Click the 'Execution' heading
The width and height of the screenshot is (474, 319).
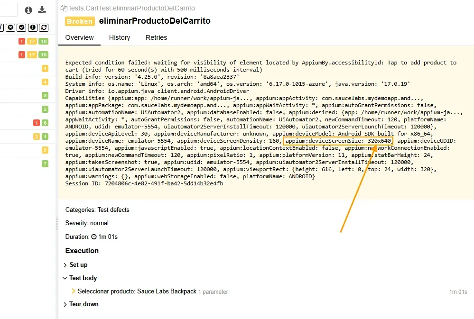[82, 251]
